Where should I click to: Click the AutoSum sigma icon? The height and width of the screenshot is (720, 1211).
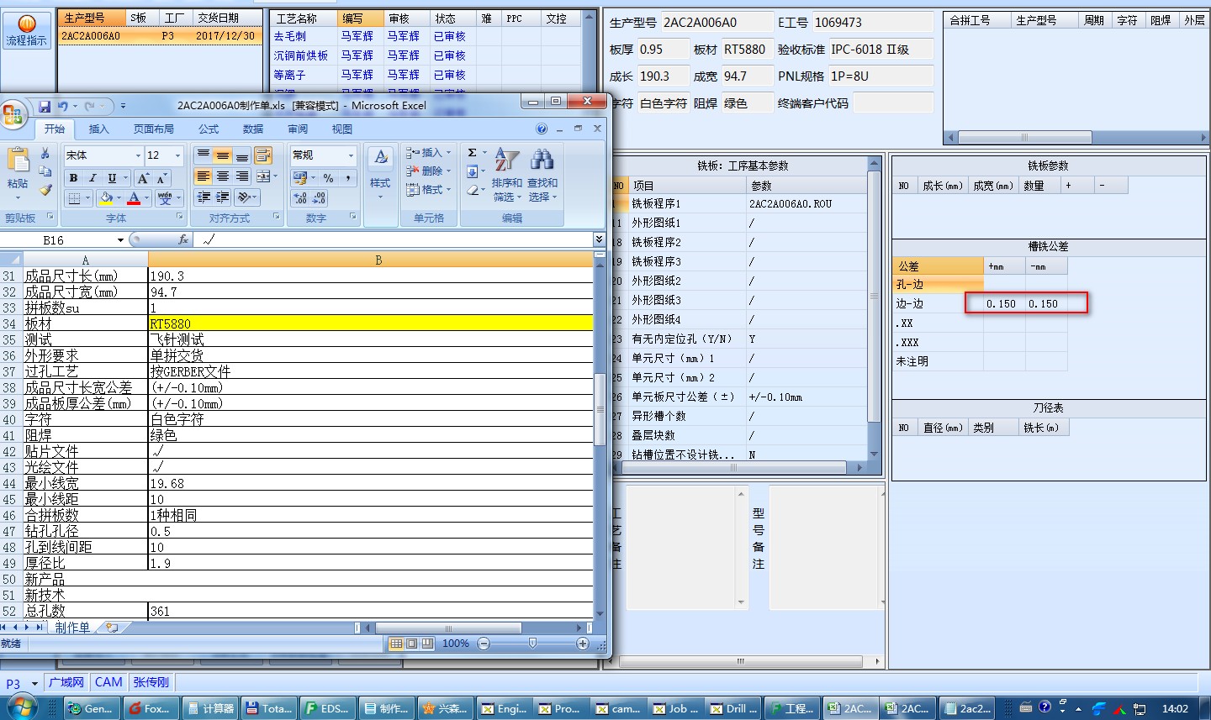tap(473, 153)
